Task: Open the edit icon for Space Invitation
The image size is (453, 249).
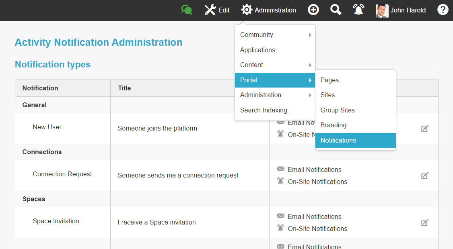Action: pos(425,222)
